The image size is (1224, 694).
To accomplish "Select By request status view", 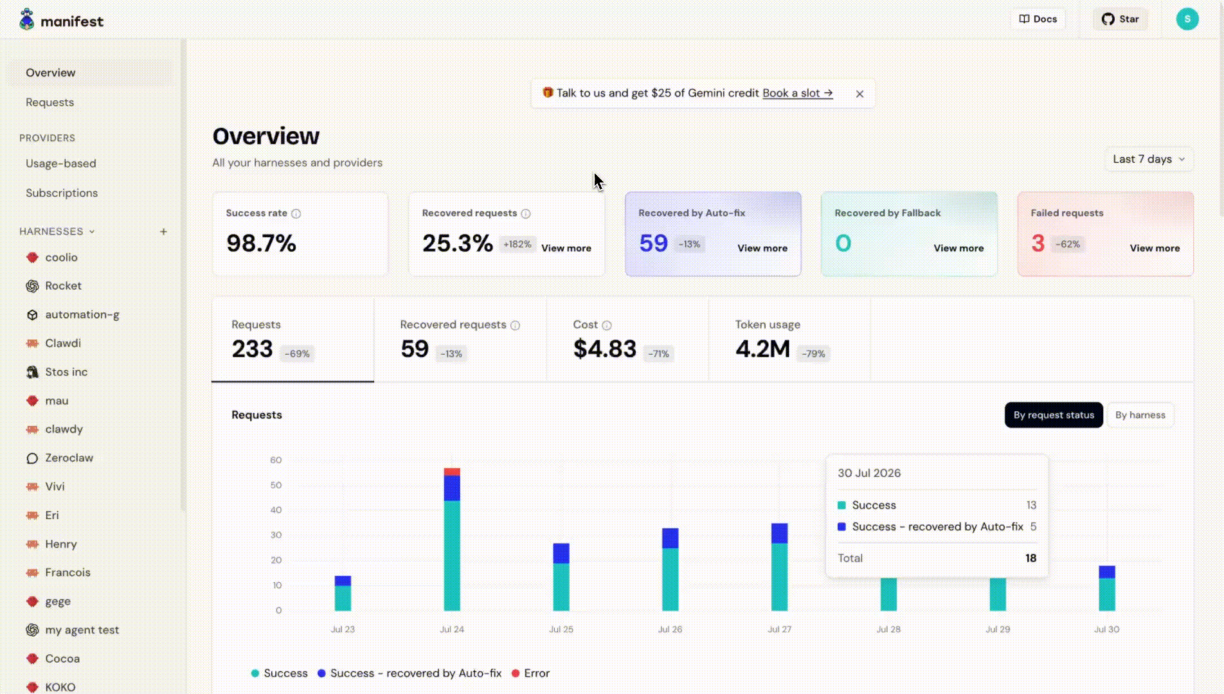I will 1054,415.
